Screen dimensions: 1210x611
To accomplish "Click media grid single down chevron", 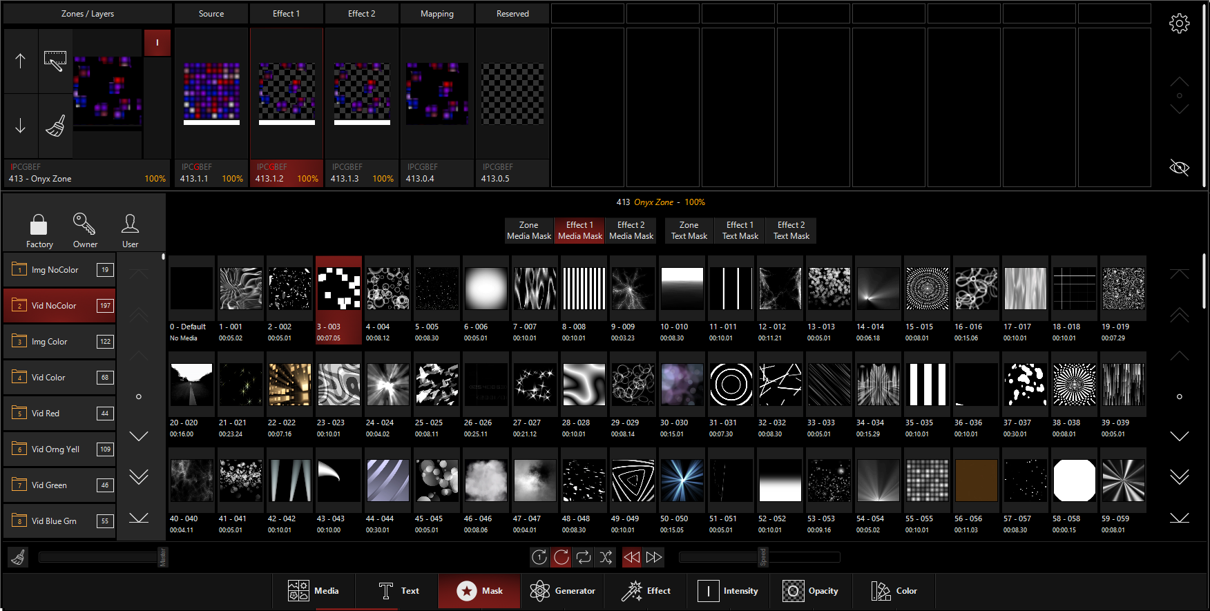I will [1179, 436].
